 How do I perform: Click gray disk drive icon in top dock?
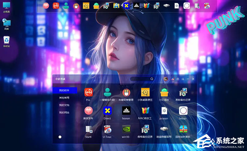coord(166,6)
